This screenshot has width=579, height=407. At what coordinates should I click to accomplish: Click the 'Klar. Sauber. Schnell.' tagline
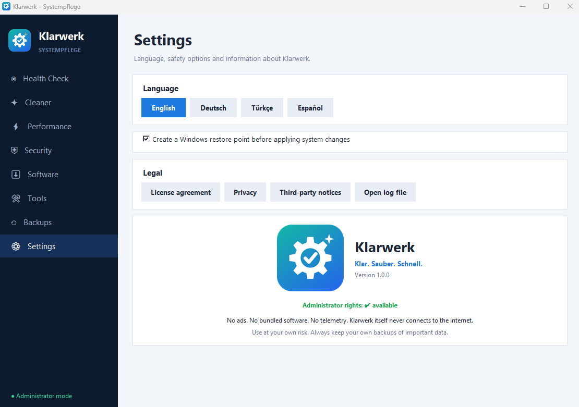coord(389,264)
